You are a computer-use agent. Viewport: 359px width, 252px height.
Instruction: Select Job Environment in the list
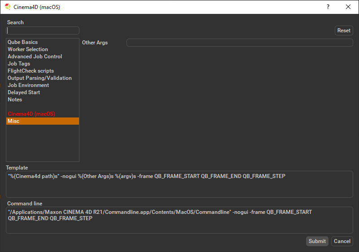(28, 85)
